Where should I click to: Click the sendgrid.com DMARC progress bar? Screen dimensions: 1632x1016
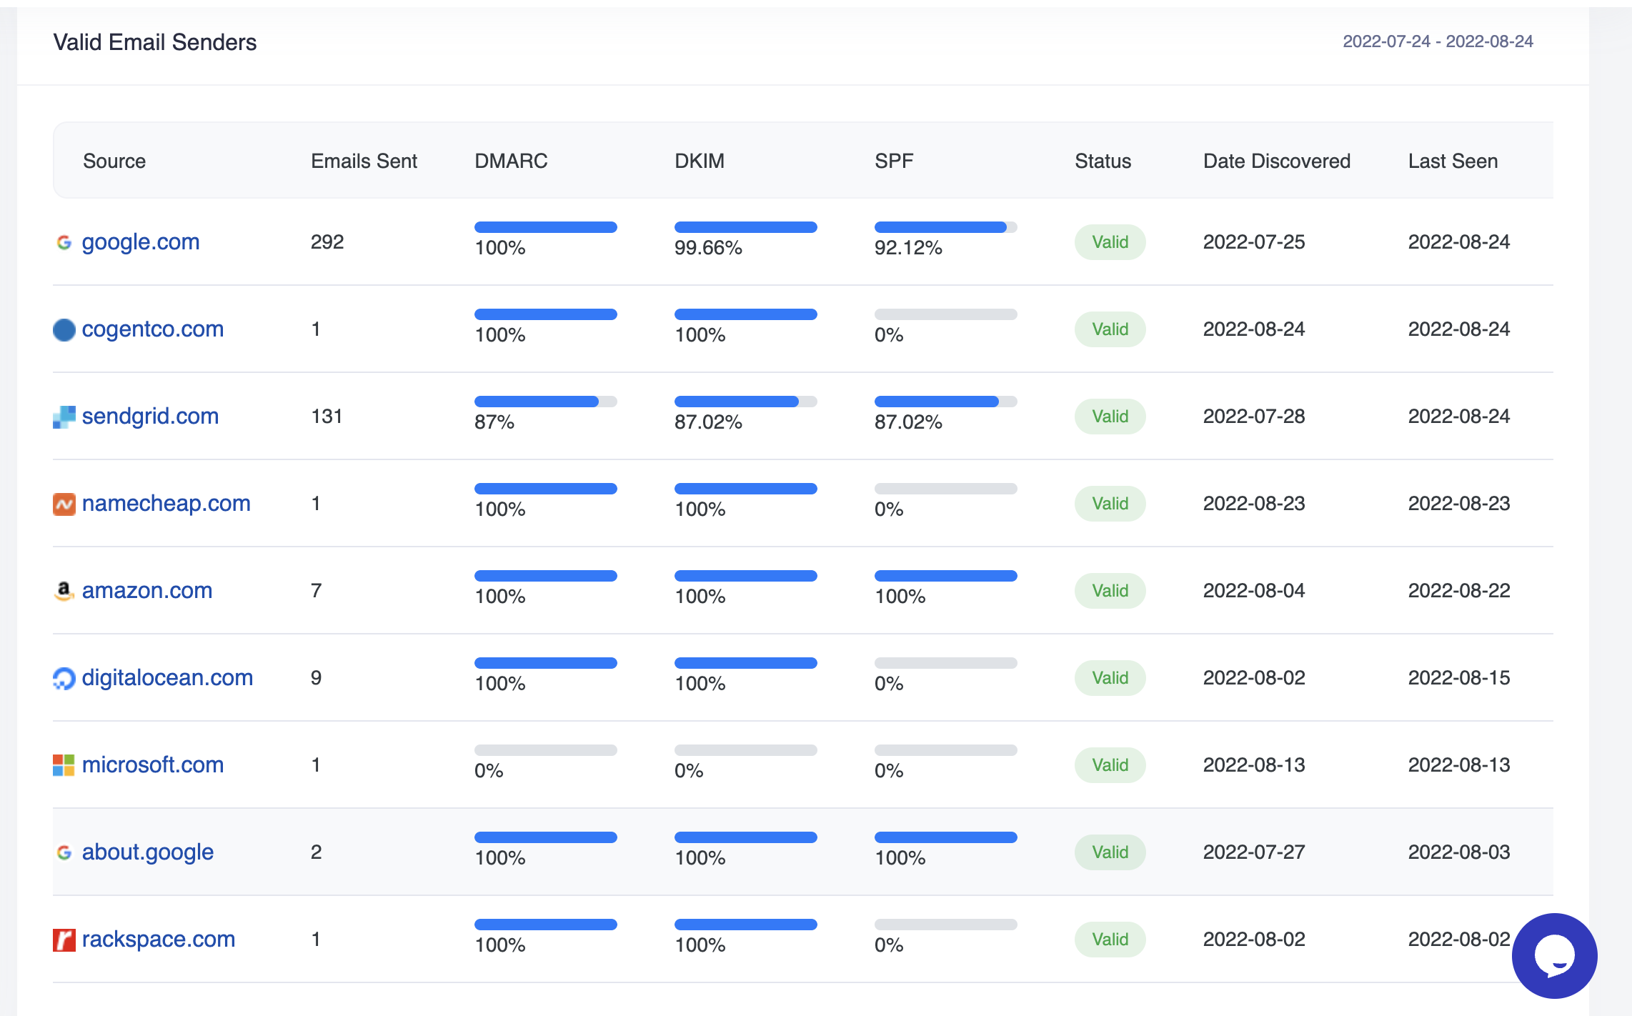pyautogui.click(x=545, y=402)
